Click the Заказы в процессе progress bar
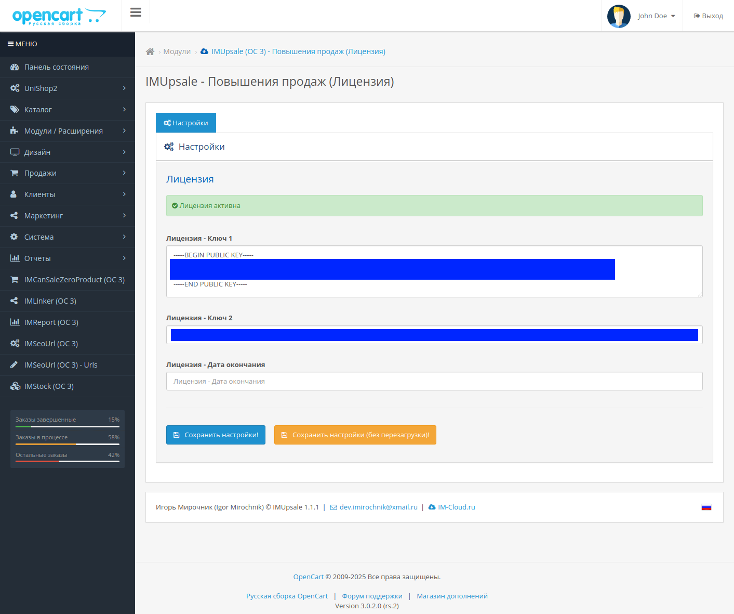 tap(68, 444)
